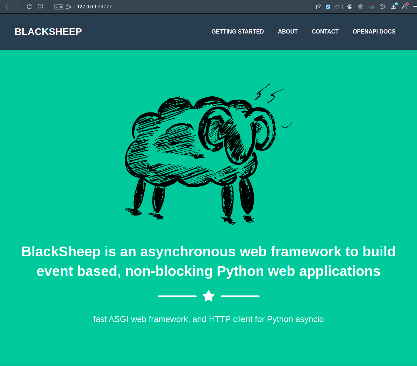Image resolution: width=417 pixels, height=366 pixels.
Task: Open the OpenAPI Docs link
Action: 374,31
